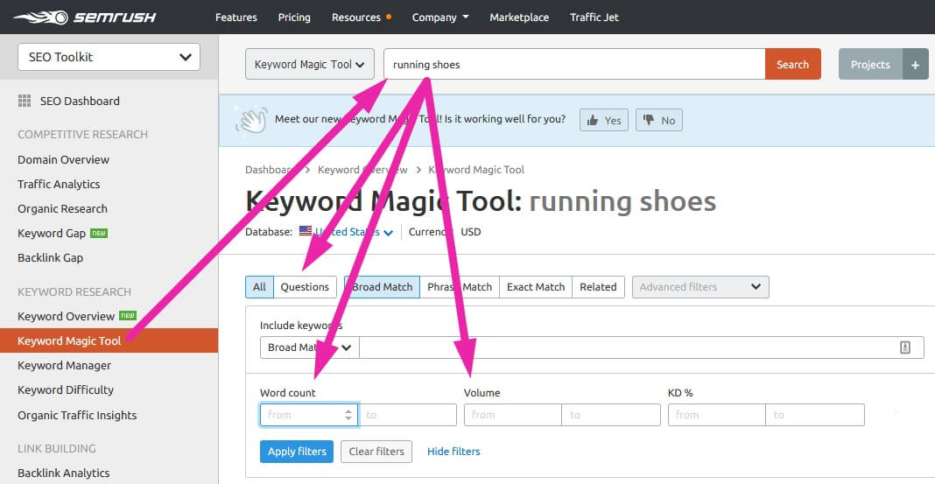The width and height of the screenshot is (935, 484).
Task: Open Domain Overview
Action: tap(63, 160)
